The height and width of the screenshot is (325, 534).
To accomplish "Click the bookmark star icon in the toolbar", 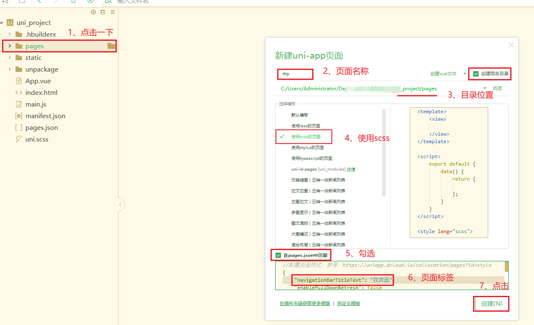I will [x=73, y=2].
